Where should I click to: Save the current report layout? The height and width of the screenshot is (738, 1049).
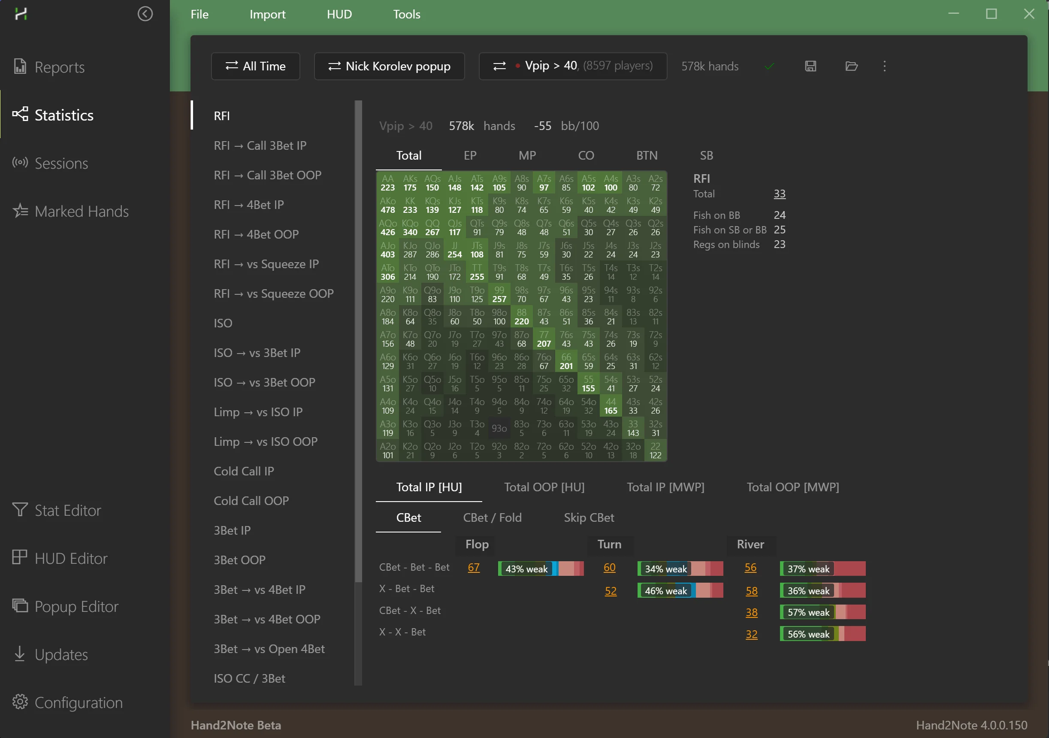pyautogui.click(x=810, y=66)
